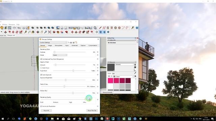Select the Zoom magnifier tool
Image resolution: width=216 pixels, height=121 pixels.
pyautogui.click(x=46, y=32)
